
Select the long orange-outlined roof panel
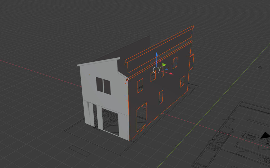(x=160, y=49)
